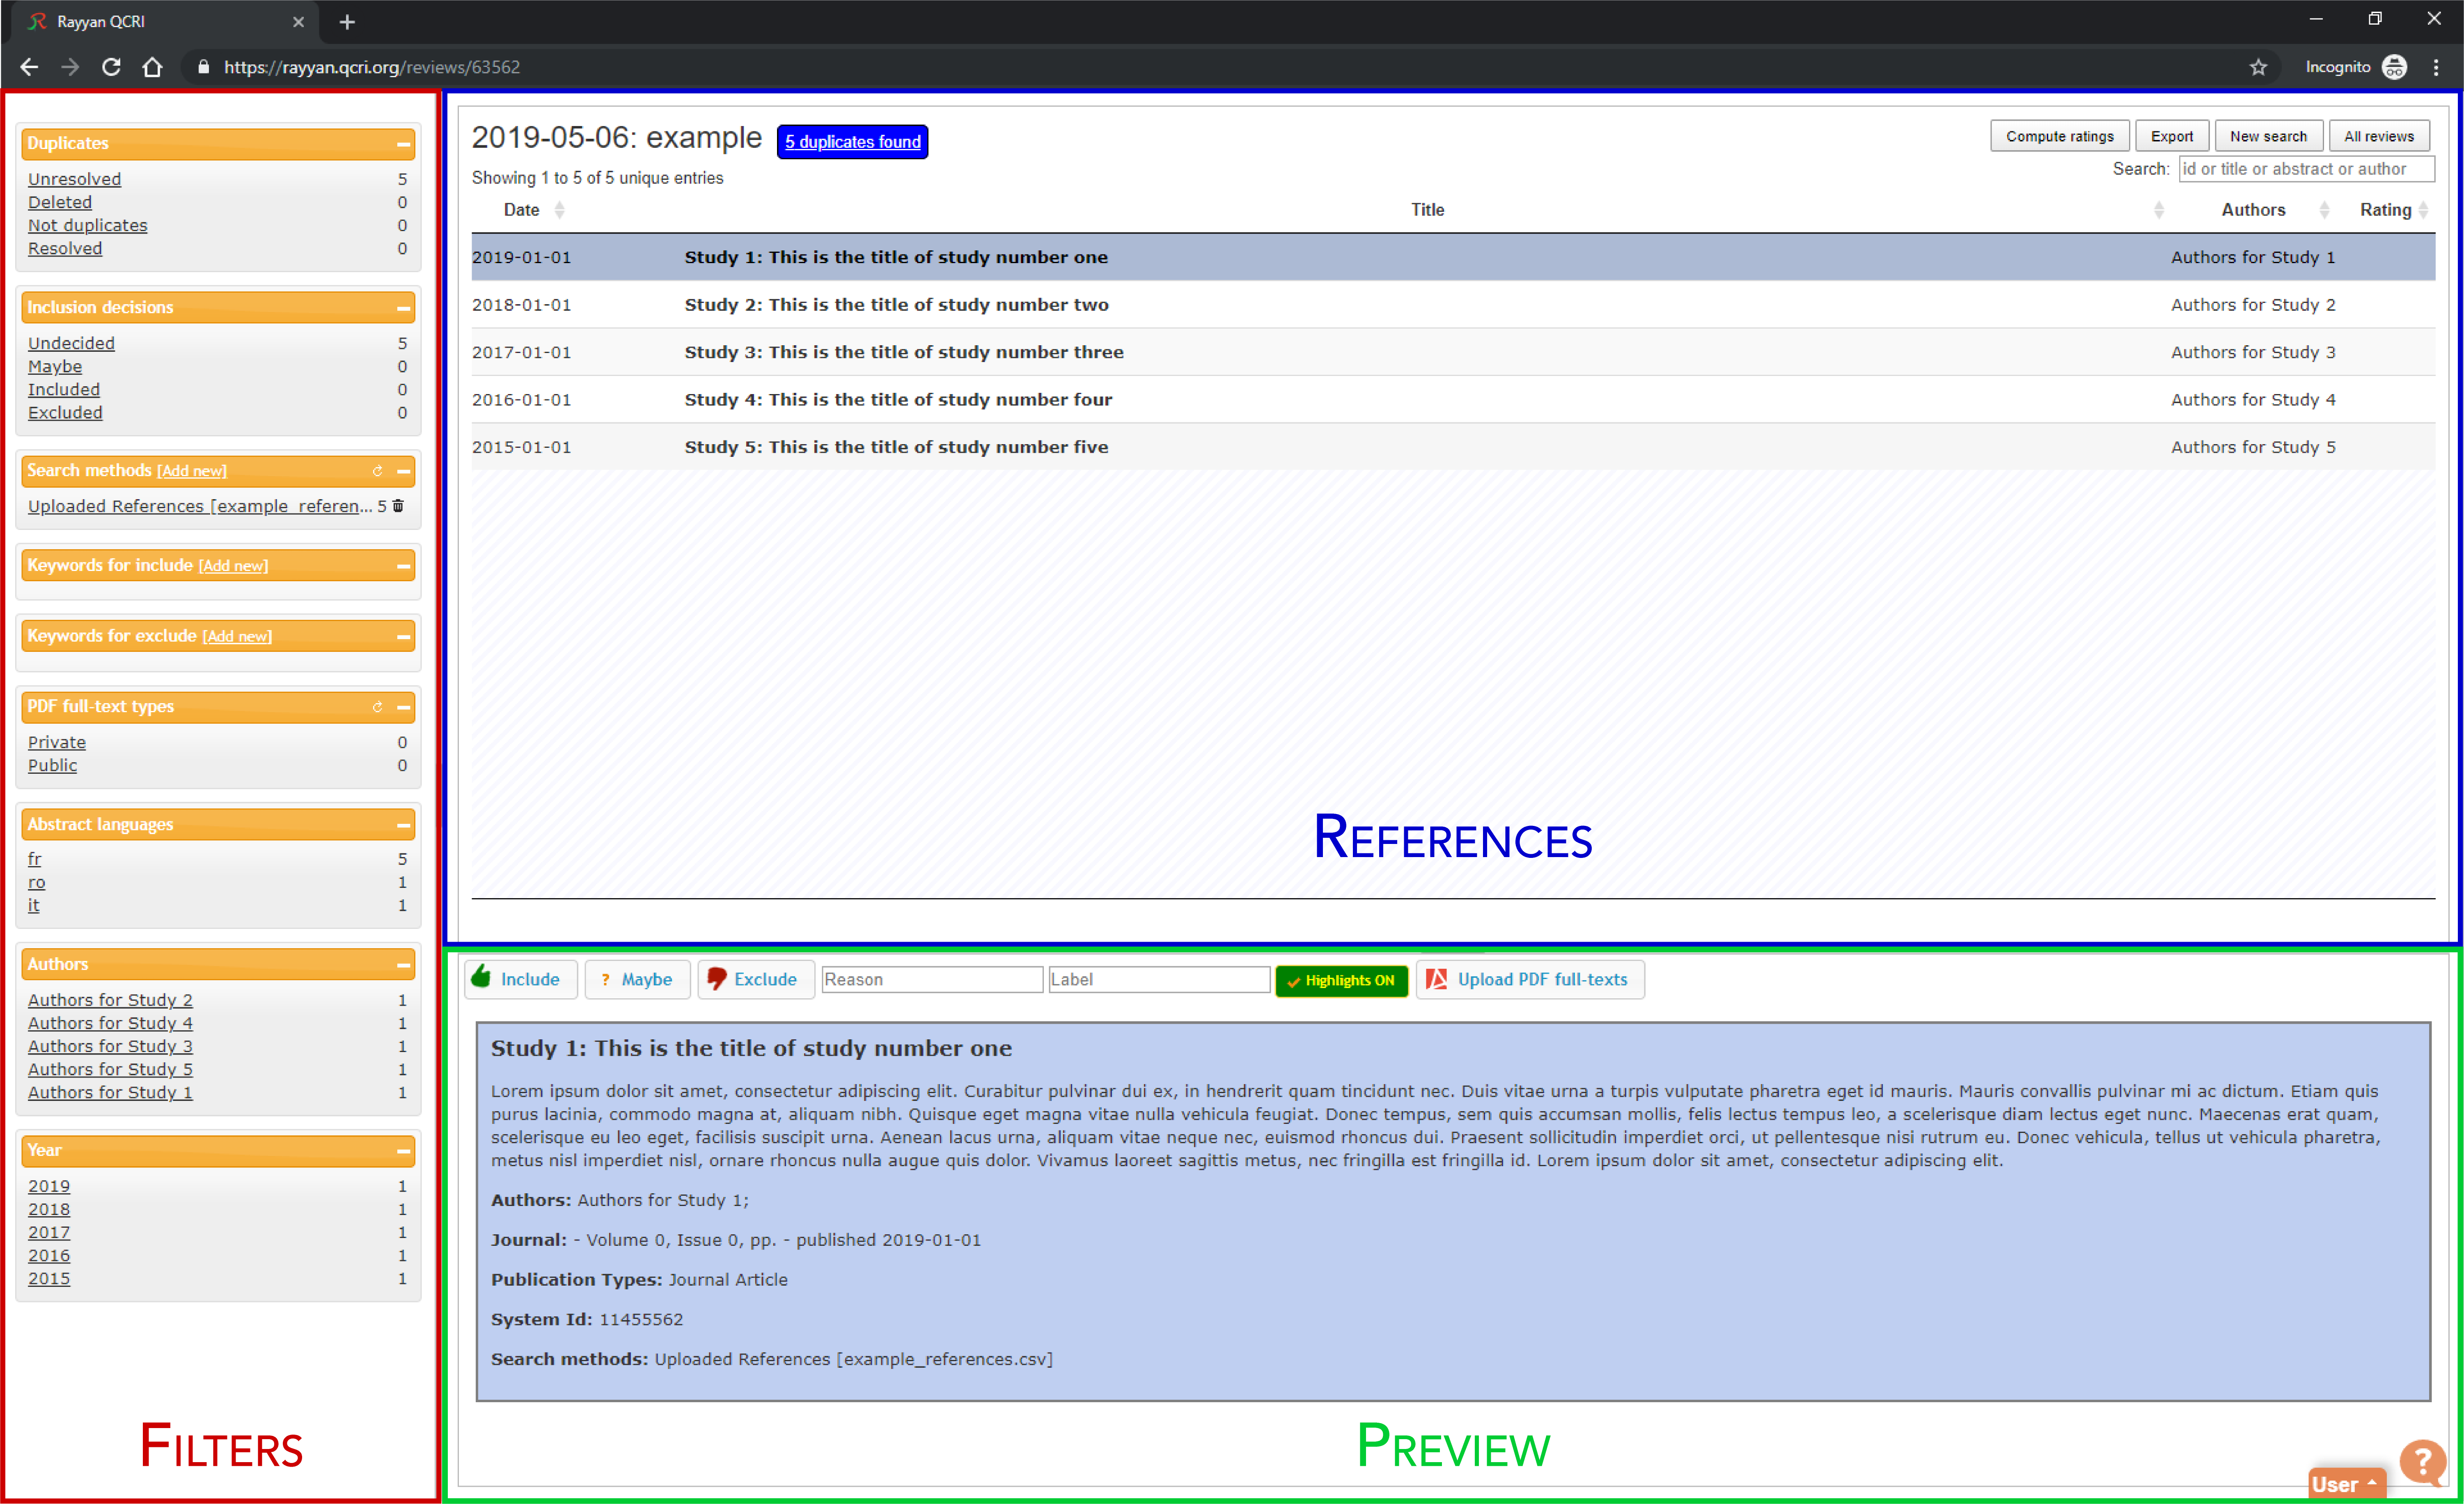Filter PDF full-texts by Private

[57, 742]
